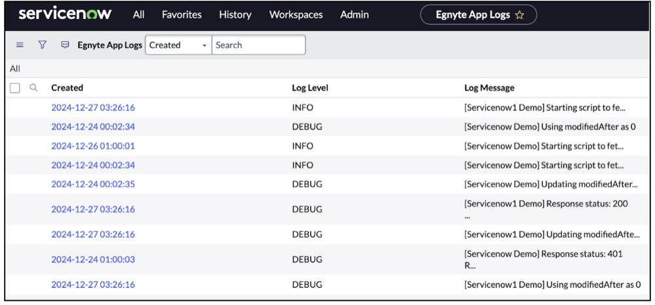Image resolution: width=655 pixels, height=305 pixels.
Task: Open record created 2024-12-24 00:02:35
Action: tap(93, 184)
